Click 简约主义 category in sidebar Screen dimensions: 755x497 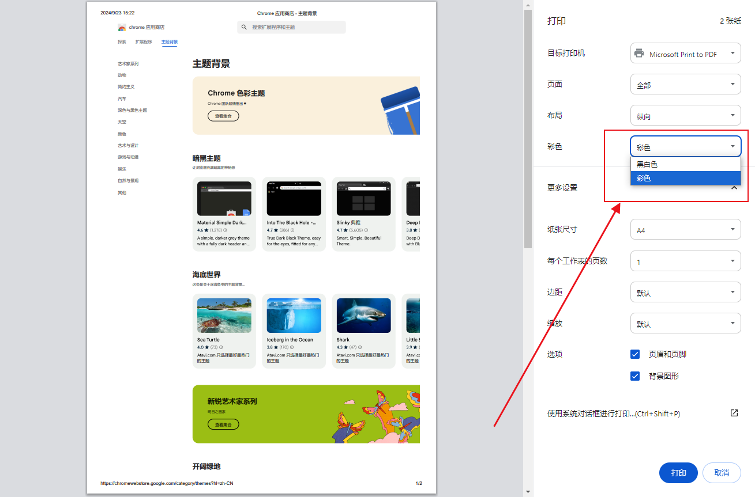[x=126, y=87]
